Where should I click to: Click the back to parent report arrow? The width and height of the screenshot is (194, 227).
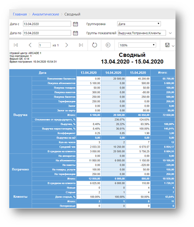[108, 45]
